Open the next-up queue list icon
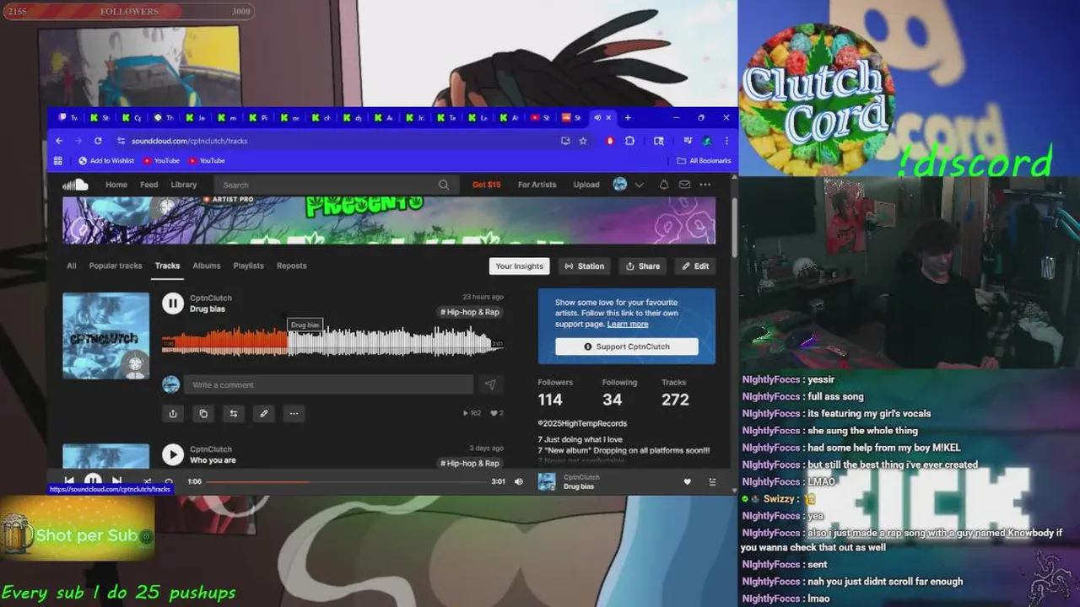This screenshot has width=1080, height=607. click(712, 481)
